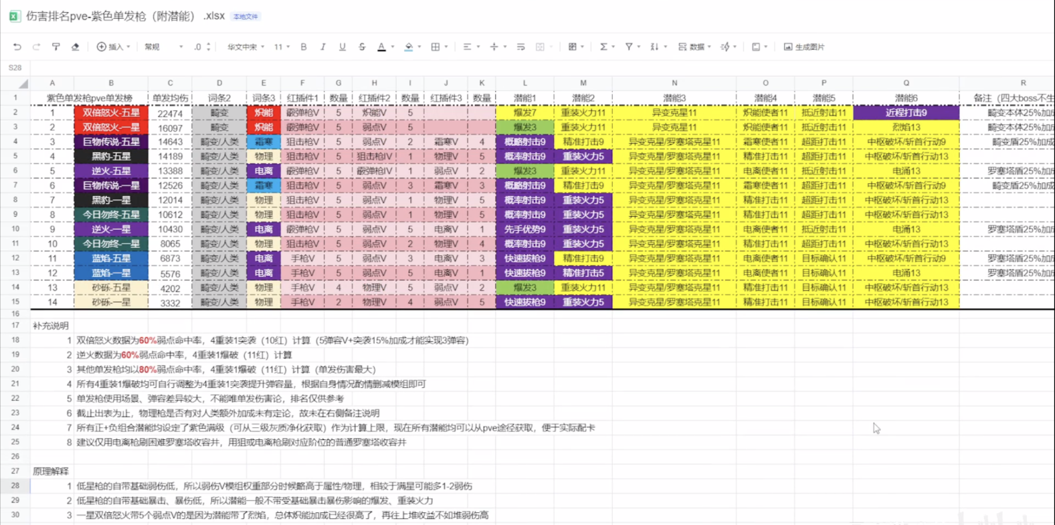The width and height of the screenshot is (1055, 525).
Task: Select column N header
Action: click(x=674, y=83)
